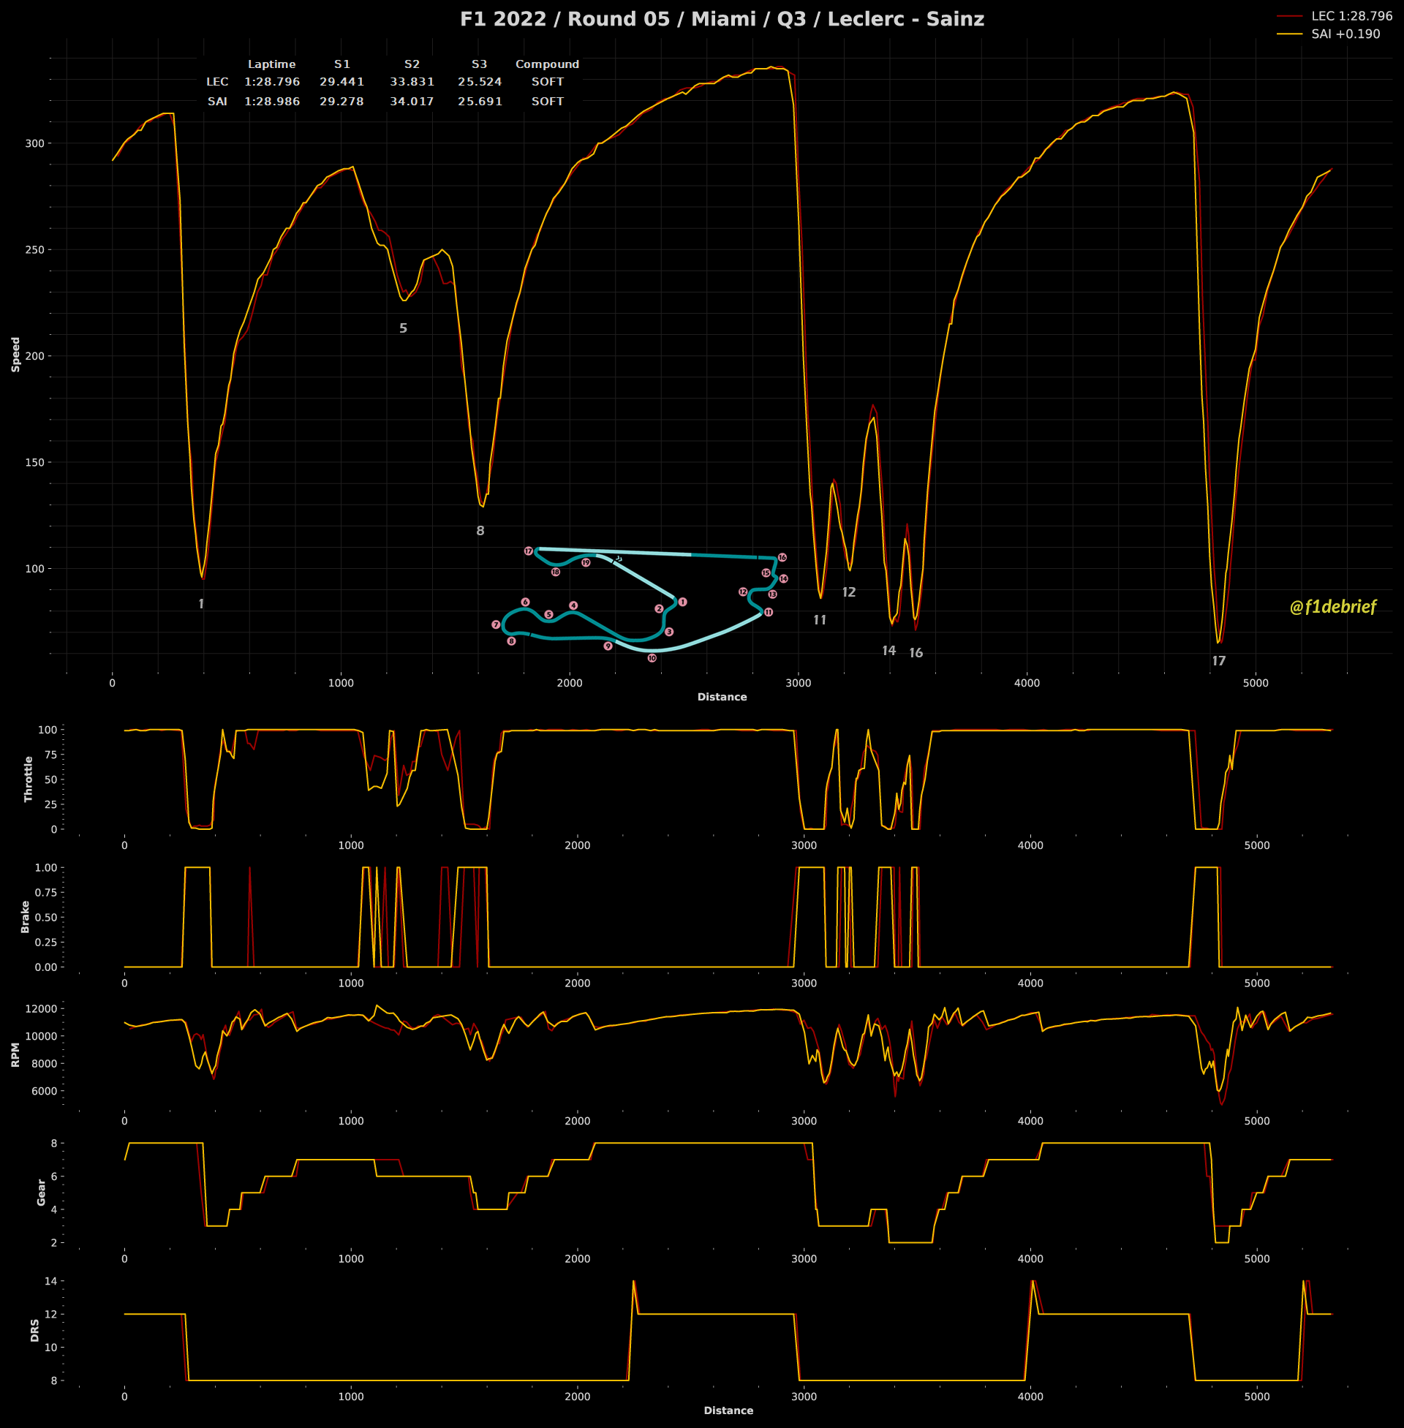The height and width of the screenshot is (1428, 1404).
Task: Click turn 11 marker on track map
Action: tap(769, 612)
